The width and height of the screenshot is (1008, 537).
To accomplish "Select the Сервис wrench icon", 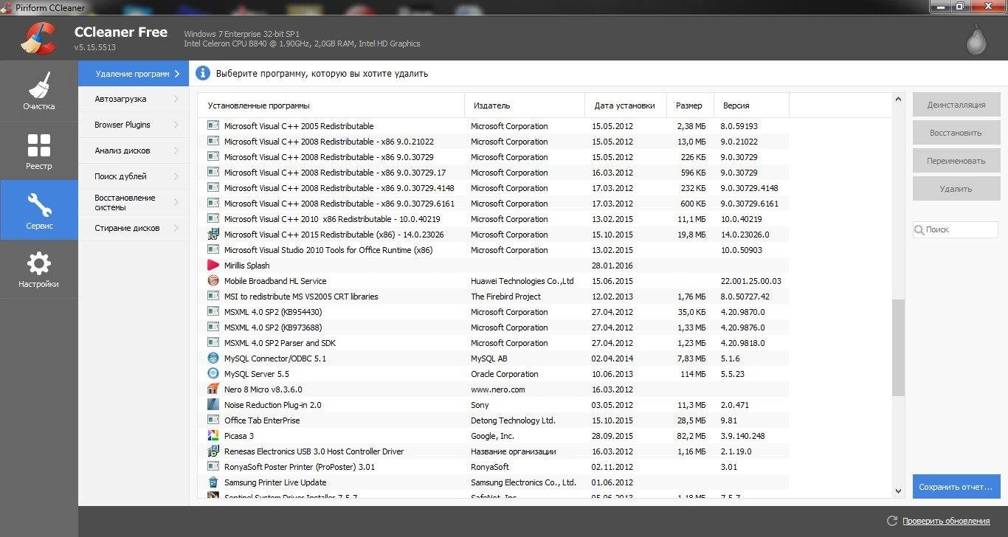I will (x=39, y=205).
